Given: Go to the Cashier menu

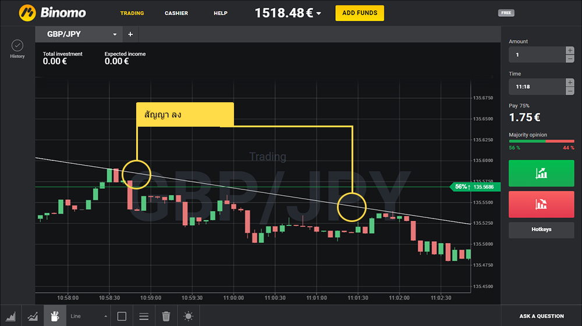Looking at the screenshot, I should point(176,13).
